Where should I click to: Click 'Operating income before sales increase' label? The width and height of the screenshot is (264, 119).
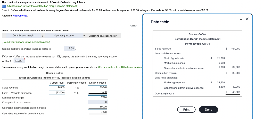(x=24, y=108)
